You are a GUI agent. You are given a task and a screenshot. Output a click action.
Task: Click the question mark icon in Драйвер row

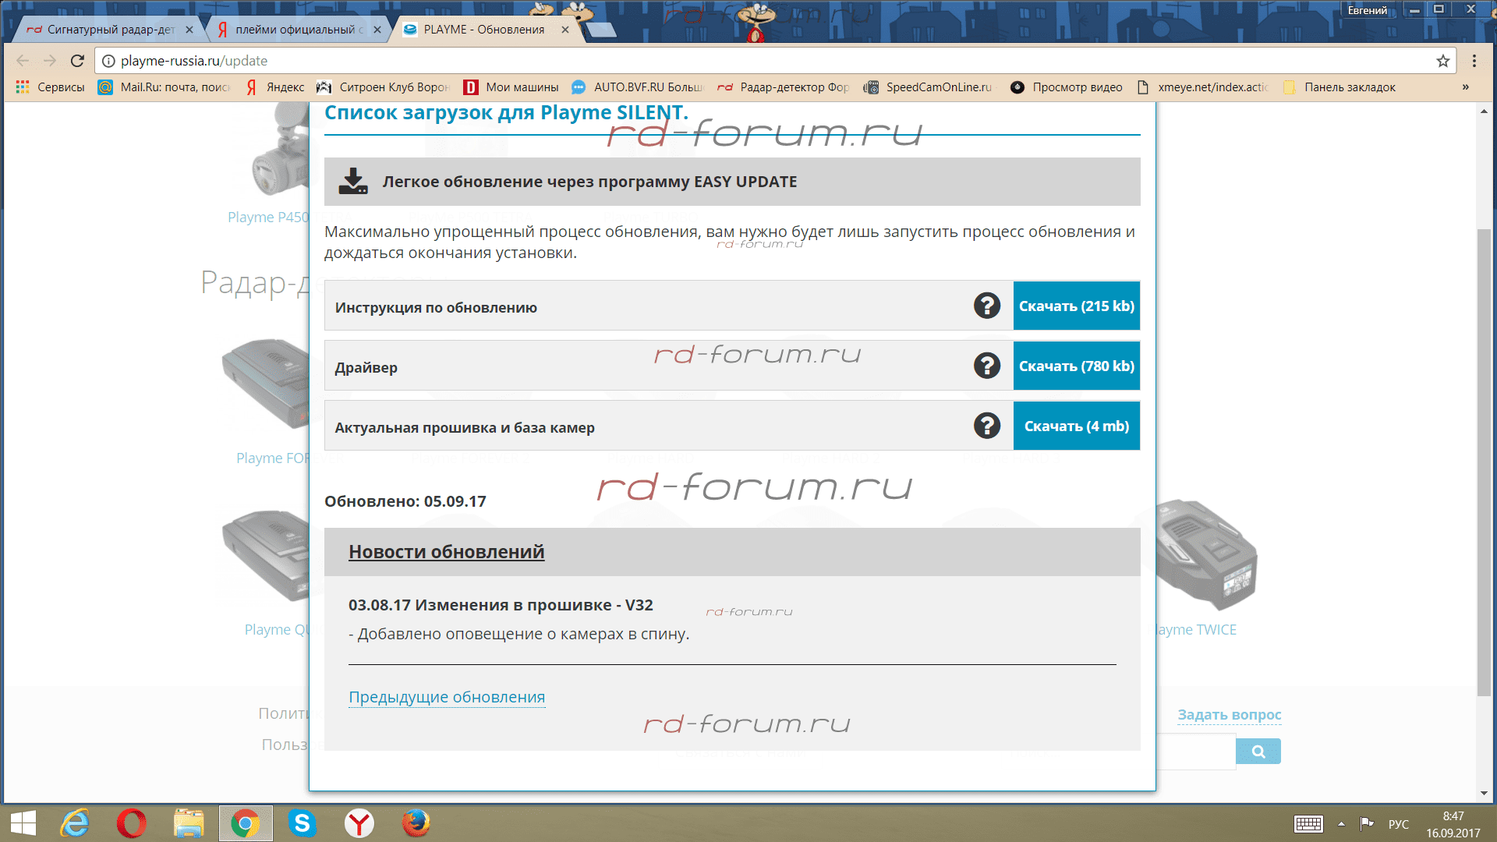point(986,366)
